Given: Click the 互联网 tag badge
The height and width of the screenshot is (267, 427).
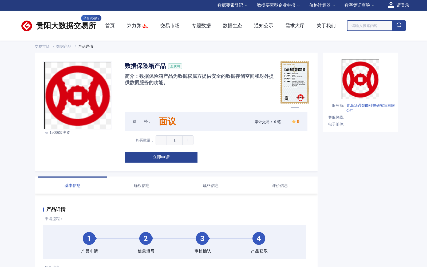Looking at the screenshot, I should coord(175,66).
